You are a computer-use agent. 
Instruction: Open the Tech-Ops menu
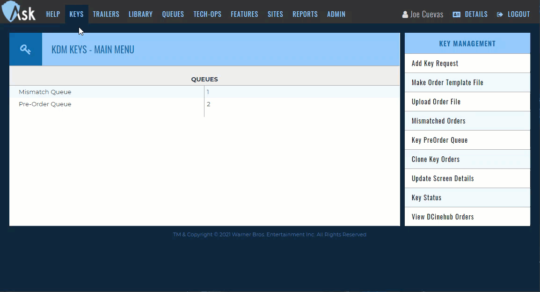click(207, 14)
